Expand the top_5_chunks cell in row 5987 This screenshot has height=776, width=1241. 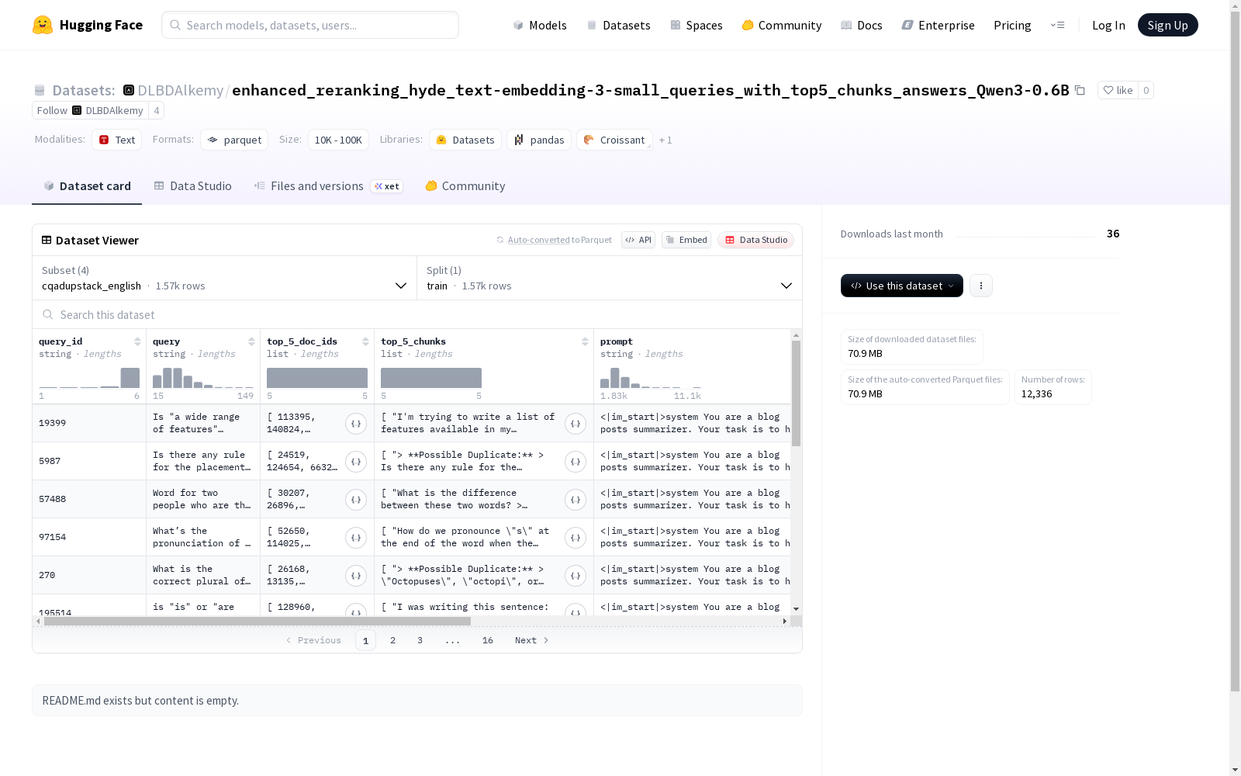pos(576,461)
